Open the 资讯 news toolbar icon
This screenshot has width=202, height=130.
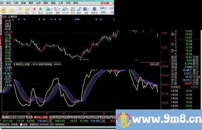[72, 10]
